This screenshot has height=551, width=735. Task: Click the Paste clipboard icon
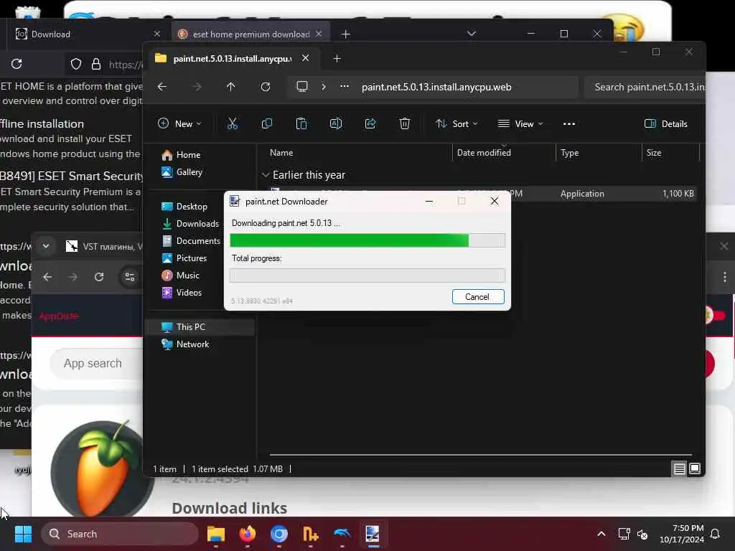[x=301, y=123]
